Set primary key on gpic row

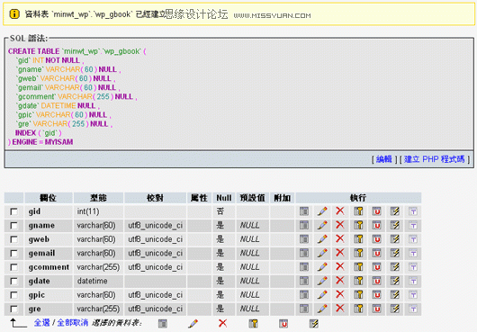358,295
